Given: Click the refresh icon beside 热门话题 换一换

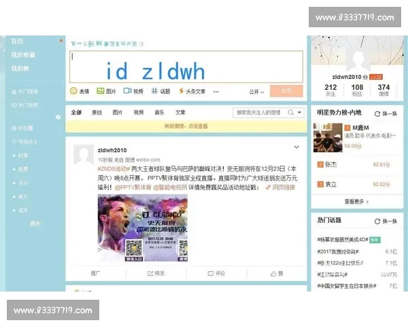Looking at the screenshot, I should 377,221.
